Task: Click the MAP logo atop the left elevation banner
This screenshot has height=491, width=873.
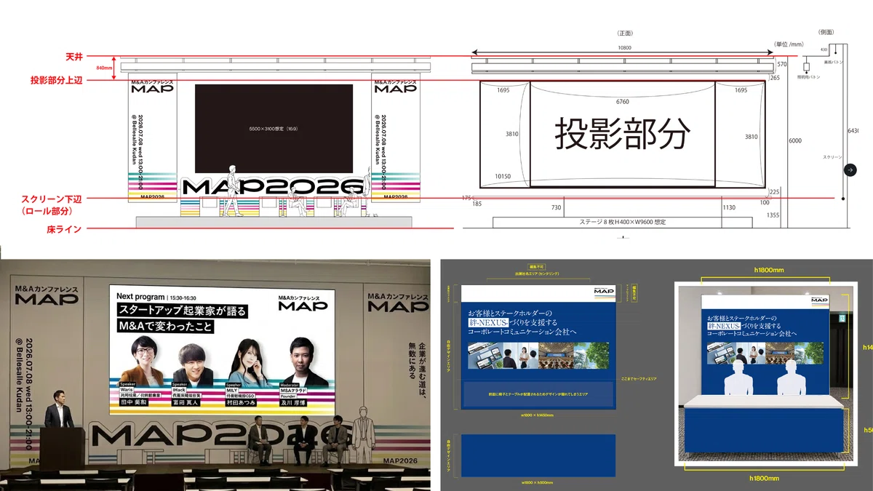Action: pos(152,87)
